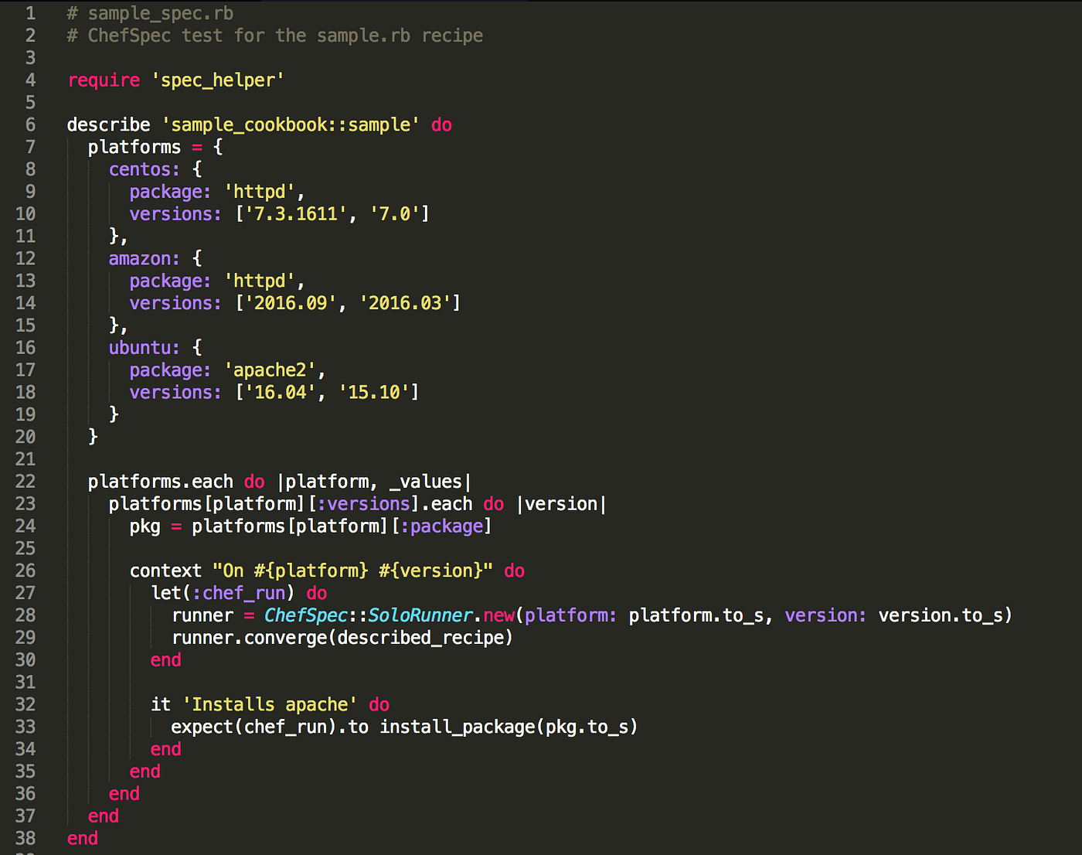Click the 'httpd' string on line 9
Viewport: 1082px width, 855px height.
pyautogui.click(x=260, y=192)
